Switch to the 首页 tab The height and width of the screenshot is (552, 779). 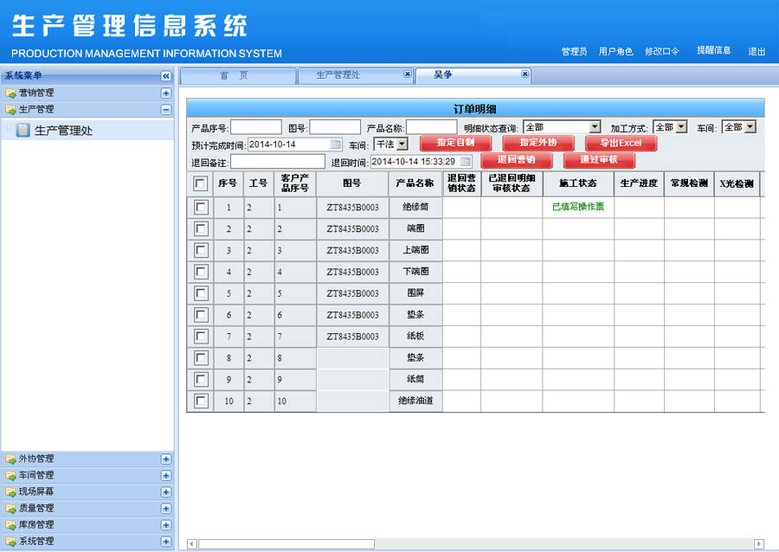235,75
